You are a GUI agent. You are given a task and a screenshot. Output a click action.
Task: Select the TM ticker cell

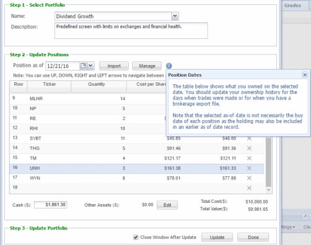(33, 158)
